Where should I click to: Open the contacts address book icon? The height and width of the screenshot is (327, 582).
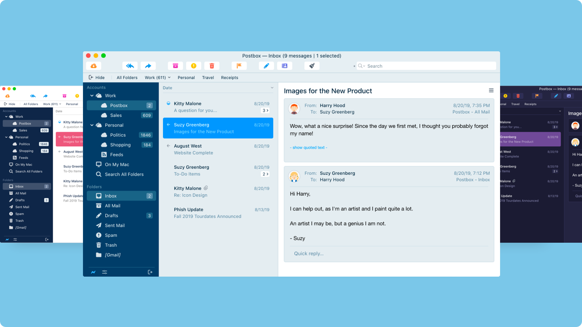coord(284,66)
